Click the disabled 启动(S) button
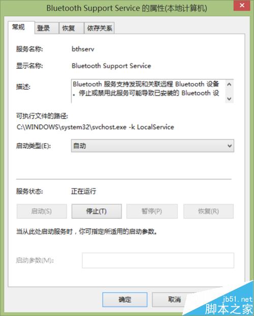254x316 pixels. click(x=42, y=211)
